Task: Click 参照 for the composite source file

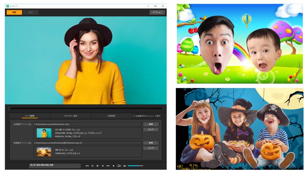Action: [150, 124]
